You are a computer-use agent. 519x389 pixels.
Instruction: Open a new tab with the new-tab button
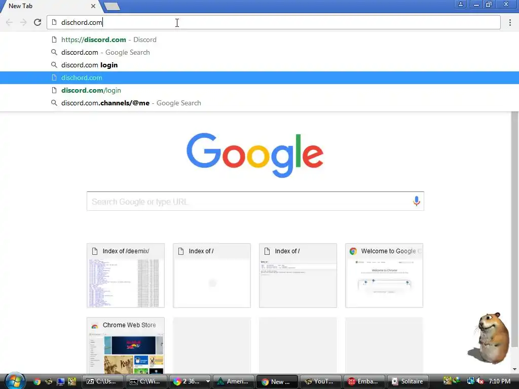(112, 6)
